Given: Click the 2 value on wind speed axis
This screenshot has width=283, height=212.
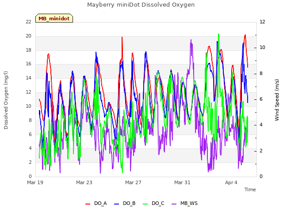Looking at the screenshot, I should click(261, 151).
